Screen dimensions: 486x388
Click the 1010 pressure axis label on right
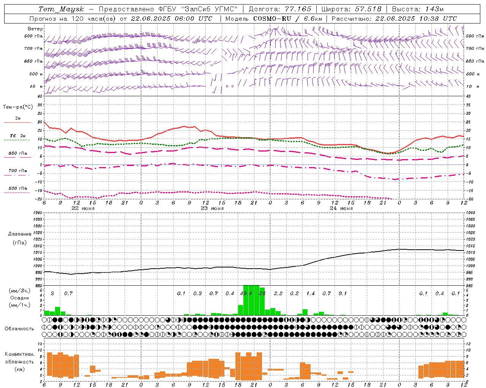click(x=470, y=252)
